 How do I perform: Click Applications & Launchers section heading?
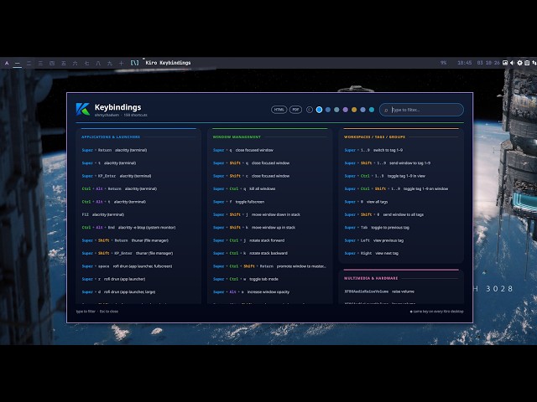click(111, 137)
